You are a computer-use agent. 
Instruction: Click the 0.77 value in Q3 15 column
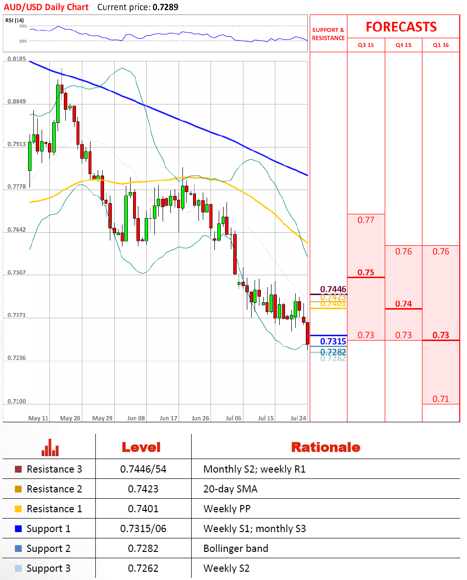(x=365, y=220)
